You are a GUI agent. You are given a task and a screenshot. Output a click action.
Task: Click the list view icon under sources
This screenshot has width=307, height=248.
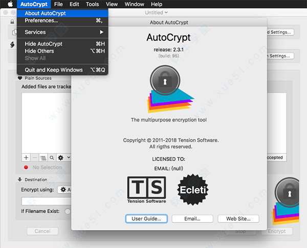(x=43, y=157)
